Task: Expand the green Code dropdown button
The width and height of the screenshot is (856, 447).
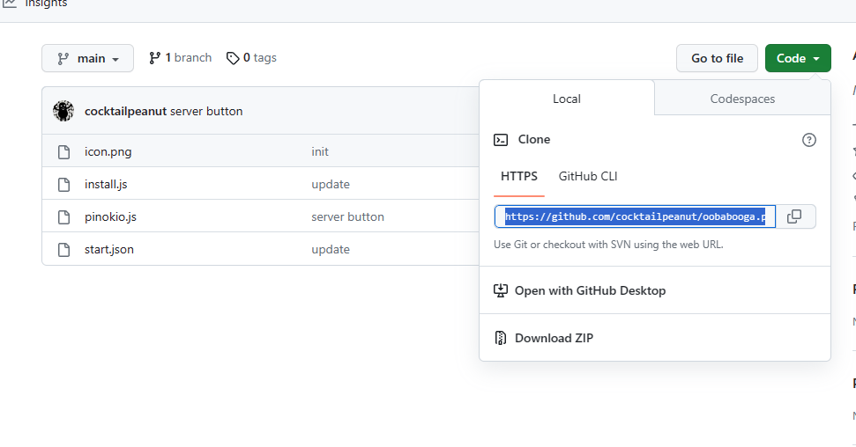Action: click(798, 58)
